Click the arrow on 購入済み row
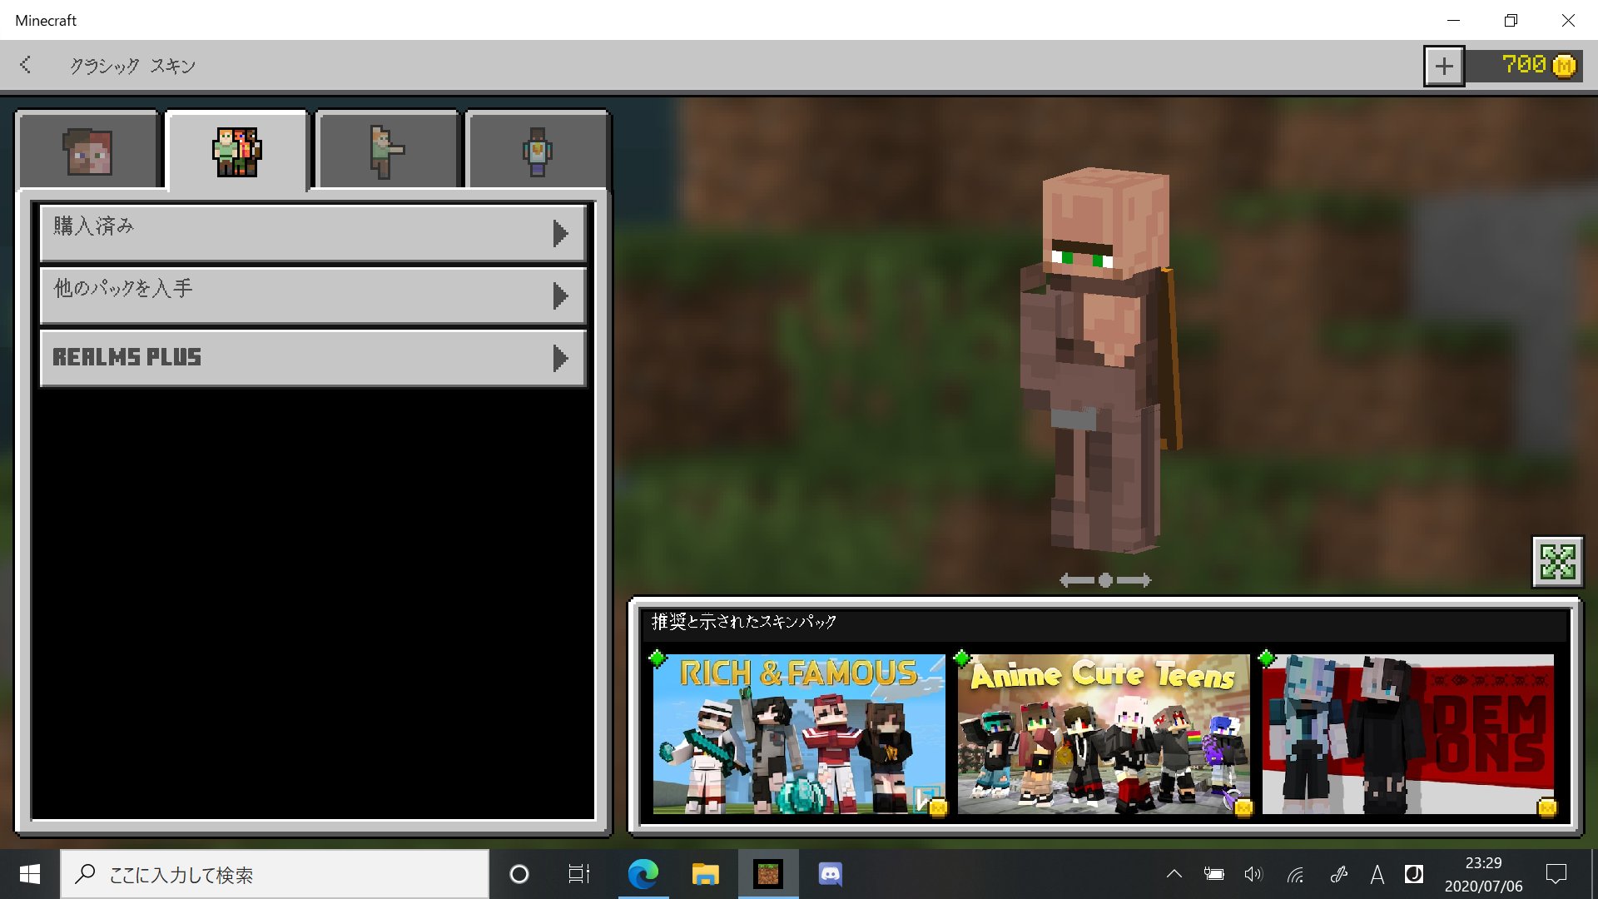This screenshot has width=1598, height=899. pyautogui.click(x=561, y=234)
